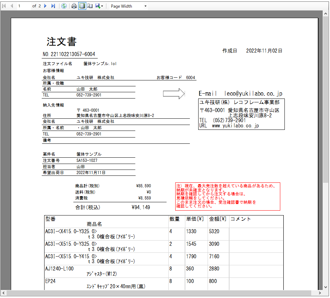Click the 型番 column header
This screenshot has height=298, width=330.
click(x=50, y=219)
